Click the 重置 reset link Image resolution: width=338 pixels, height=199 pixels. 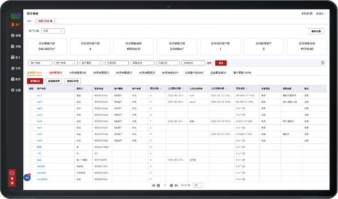[209, 63]
